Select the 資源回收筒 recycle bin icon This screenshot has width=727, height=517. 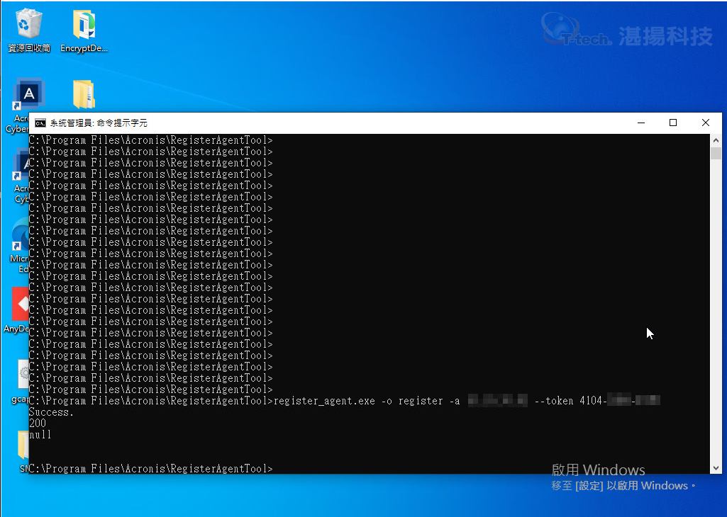[x=29, y=30]
